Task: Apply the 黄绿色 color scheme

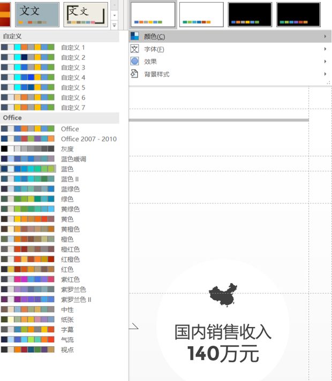Action: pos(59,209)
